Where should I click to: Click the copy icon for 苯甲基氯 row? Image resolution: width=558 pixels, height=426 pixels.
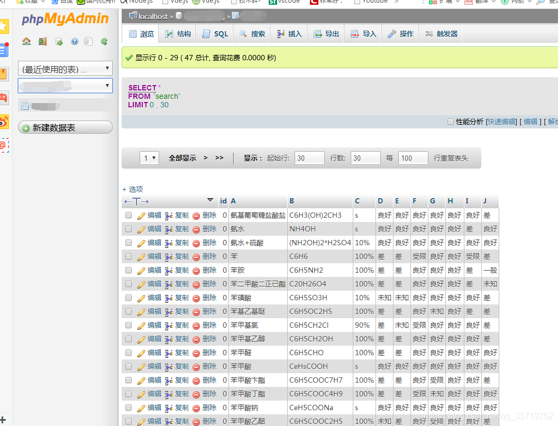169,326
